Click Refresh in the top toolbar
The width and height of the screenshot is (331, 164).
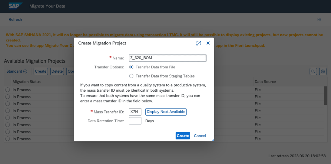tap(15, 19)
